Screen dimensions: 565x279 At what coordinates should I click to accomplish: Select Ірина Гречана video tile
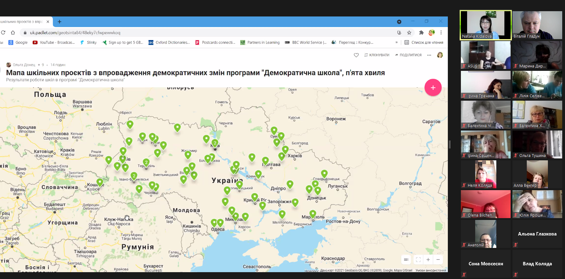pos(486,85)
